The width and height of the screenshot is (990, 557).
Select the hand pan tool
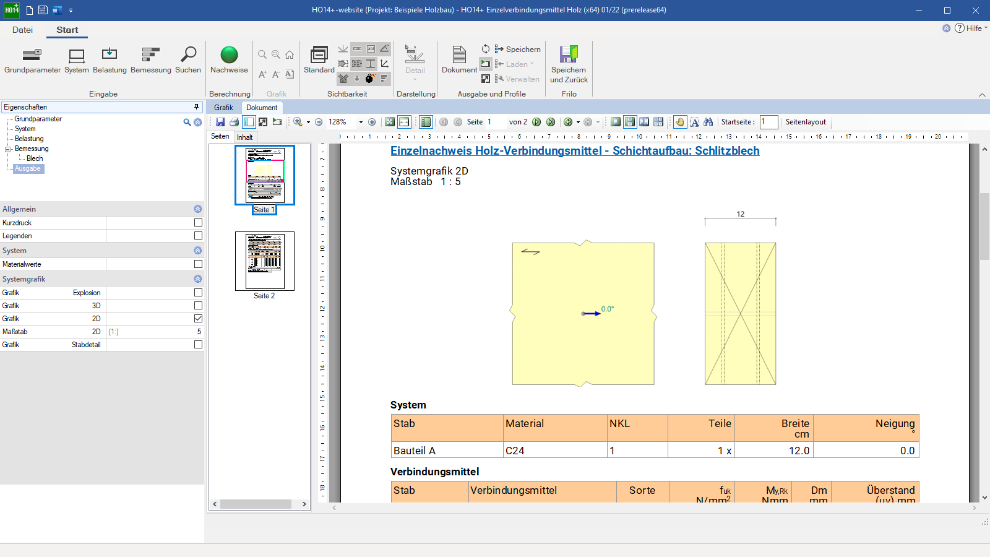pyautogui.click(x=680, y=122)
